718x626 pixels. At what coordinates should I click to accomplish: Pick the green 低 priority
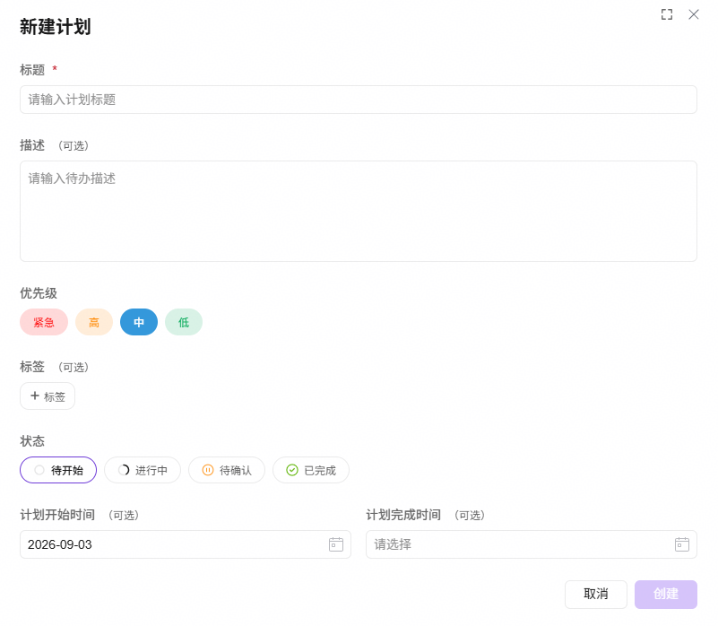click(184, 322)
